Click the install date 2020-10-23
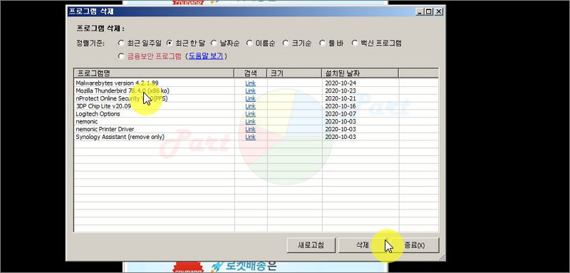Viewport: 570px width, 273px height. pos(341,91)
